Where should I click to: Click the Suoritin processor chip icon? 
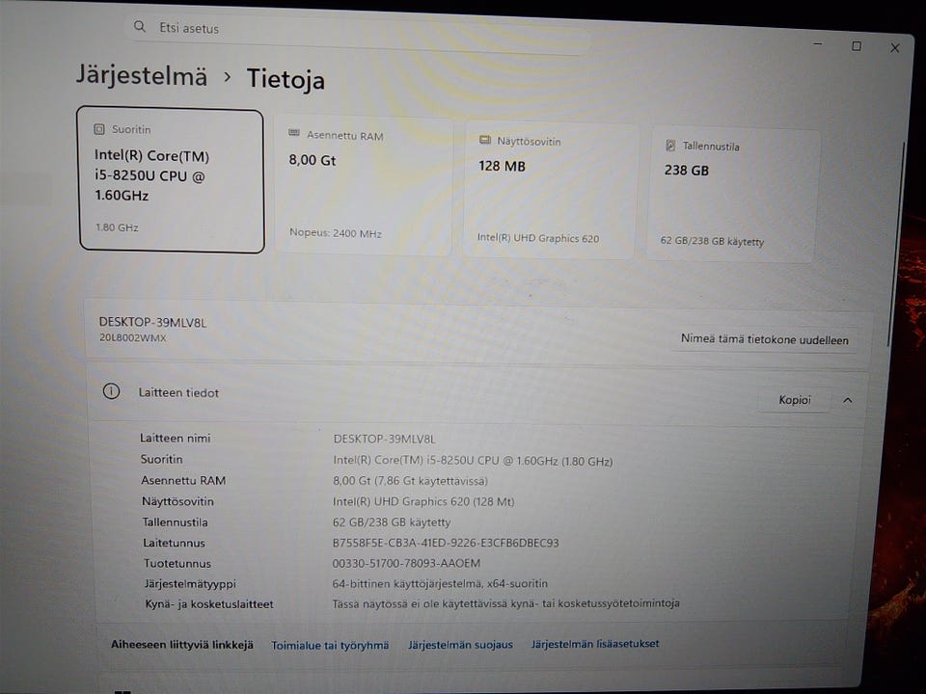click(99, 129)
